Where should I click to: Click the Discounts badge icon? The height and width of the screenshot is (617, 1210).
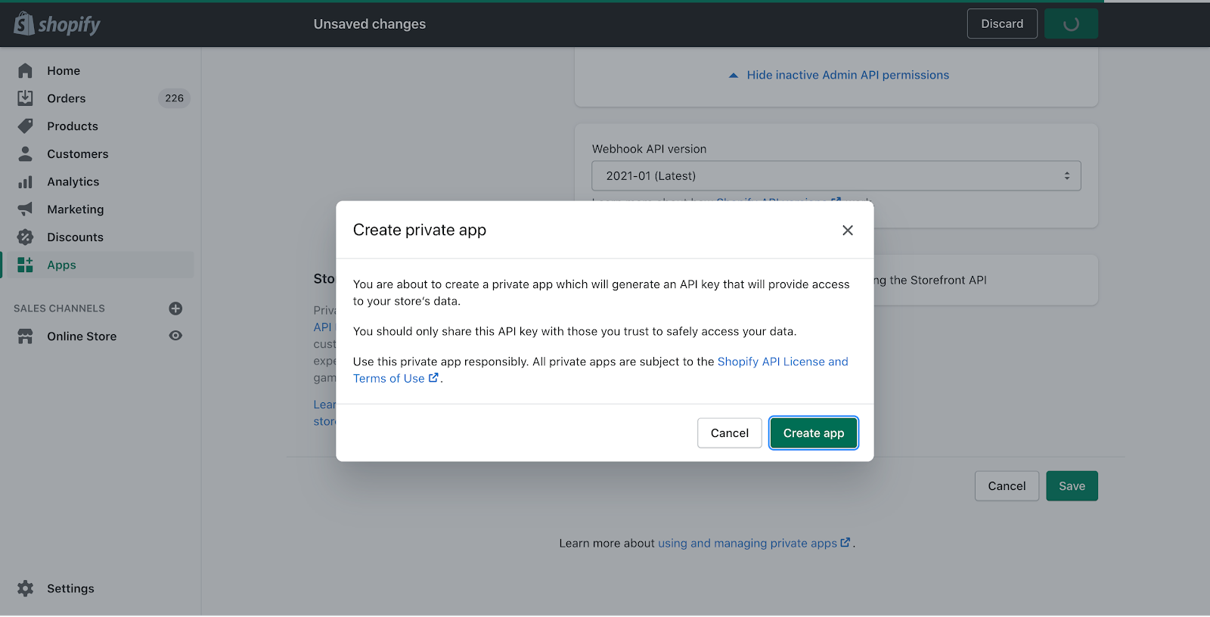tap(25, 237)
